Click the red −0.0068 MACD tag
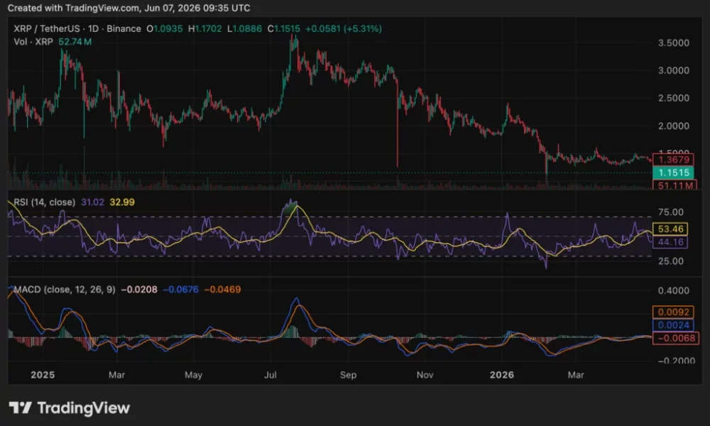 tap(675, 338)
